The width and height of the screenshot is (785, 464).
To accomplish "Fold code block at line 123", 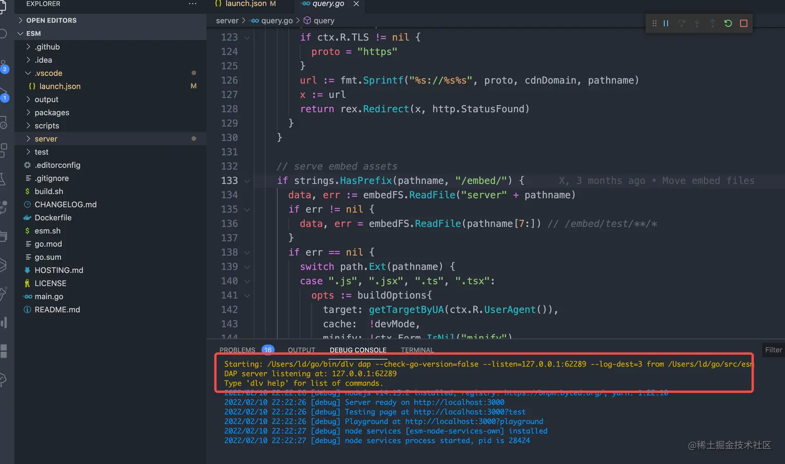I will click(x=247, y=38).
